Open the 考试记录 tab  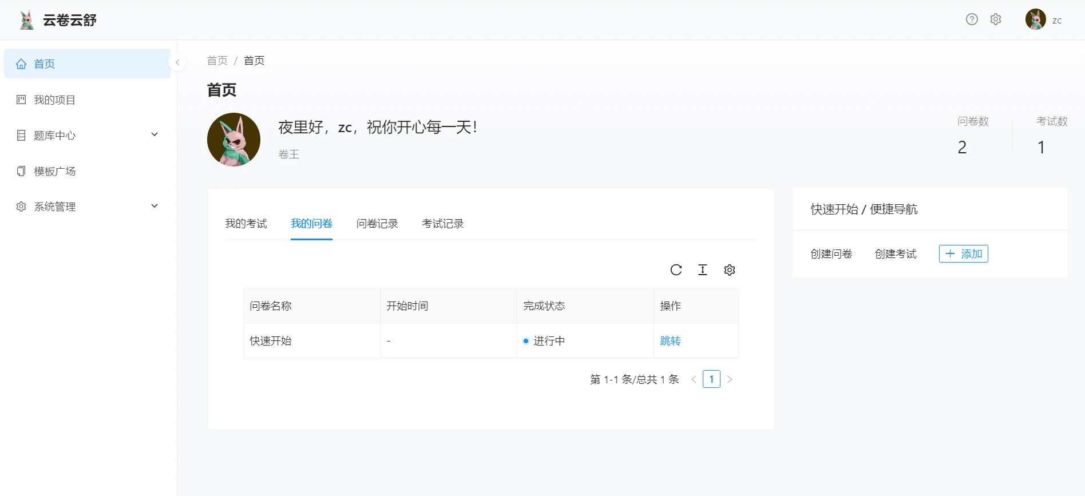443,224
